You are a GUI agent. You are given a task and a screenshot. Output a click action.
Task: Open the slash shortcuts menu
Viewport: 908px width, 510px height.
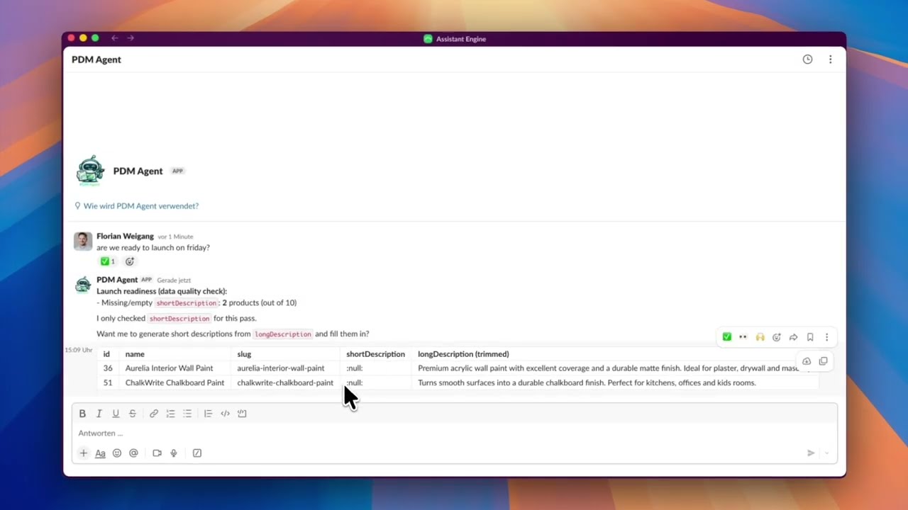197,453
